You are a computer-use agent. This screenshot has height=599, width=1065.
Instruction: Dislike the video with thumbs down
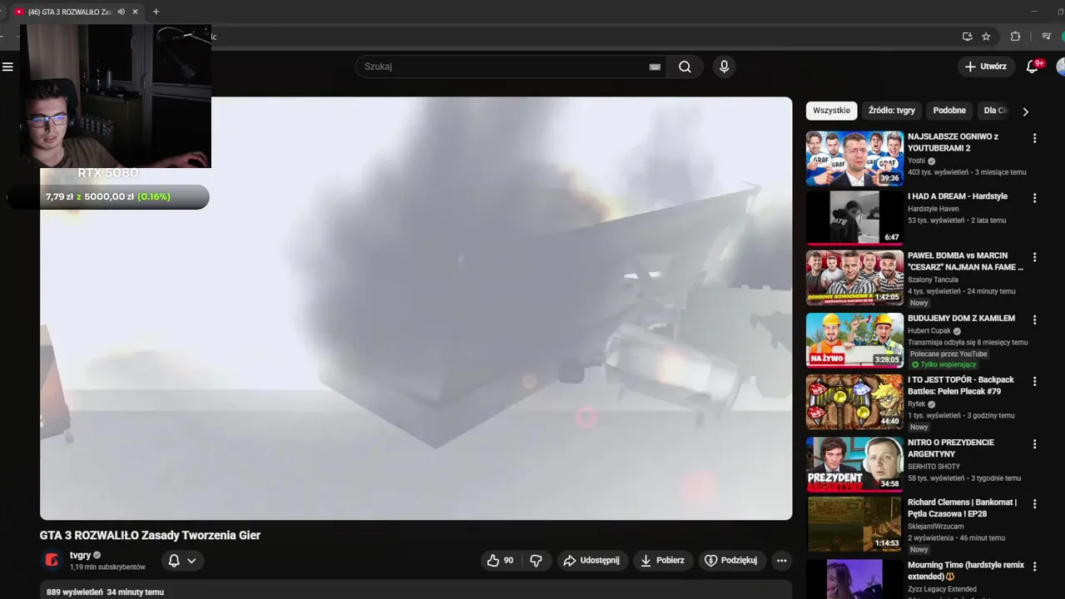click(536, 561)
